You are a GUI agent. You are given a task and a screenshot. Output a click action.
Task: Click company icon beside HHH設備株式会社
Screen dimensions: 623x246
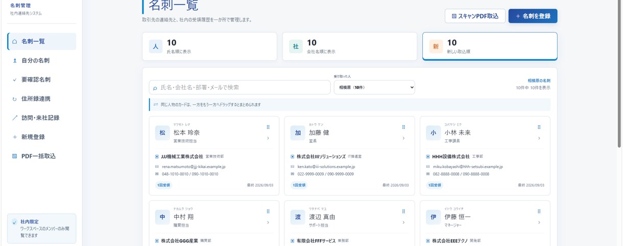pos(428,157)
